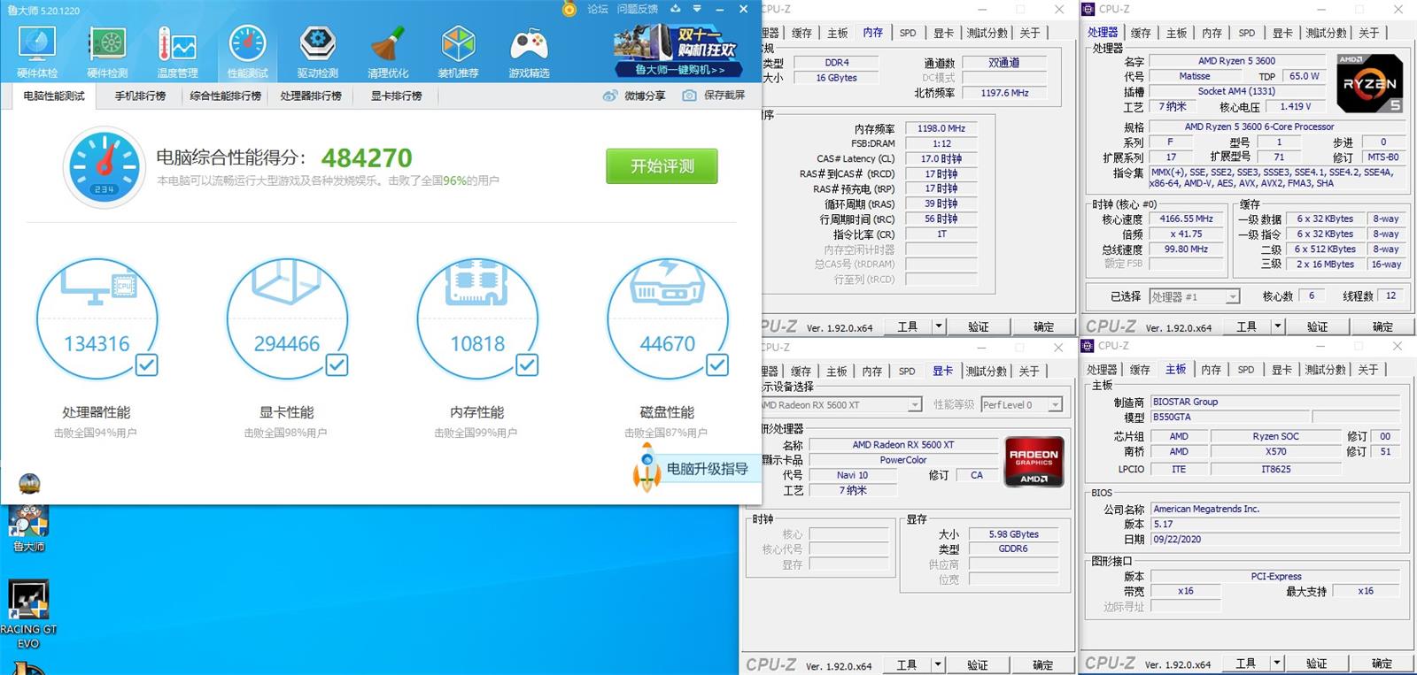The width and height of the screenshot is (1417, 675).
Task: Open the Ludashi title bar menu arrow
Action: click(x=697, y=9)
